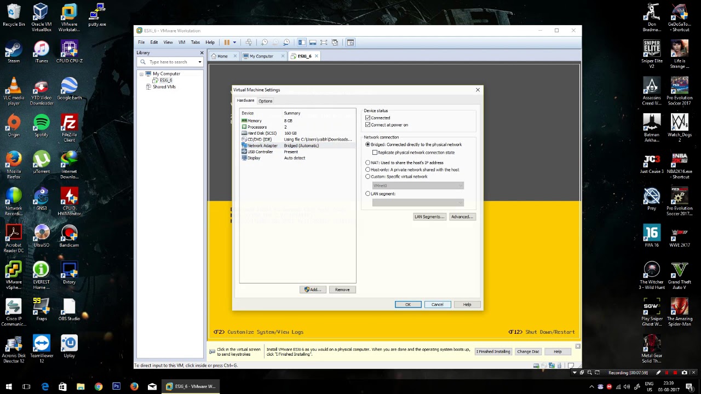Open the library search dropdown arrow
Screen dimensions: 701x394
[200, 62]
